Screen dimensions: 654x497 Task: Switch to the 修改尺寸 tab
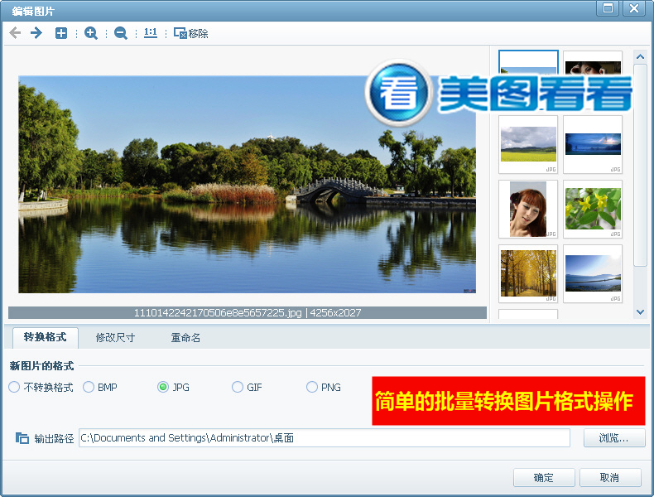[115, 338]
